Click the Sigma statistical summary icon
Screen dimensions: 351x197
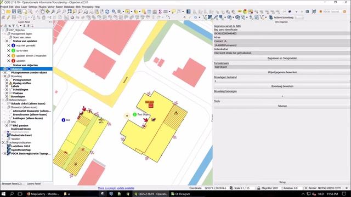pyautogui.click(x=160, y=11)
